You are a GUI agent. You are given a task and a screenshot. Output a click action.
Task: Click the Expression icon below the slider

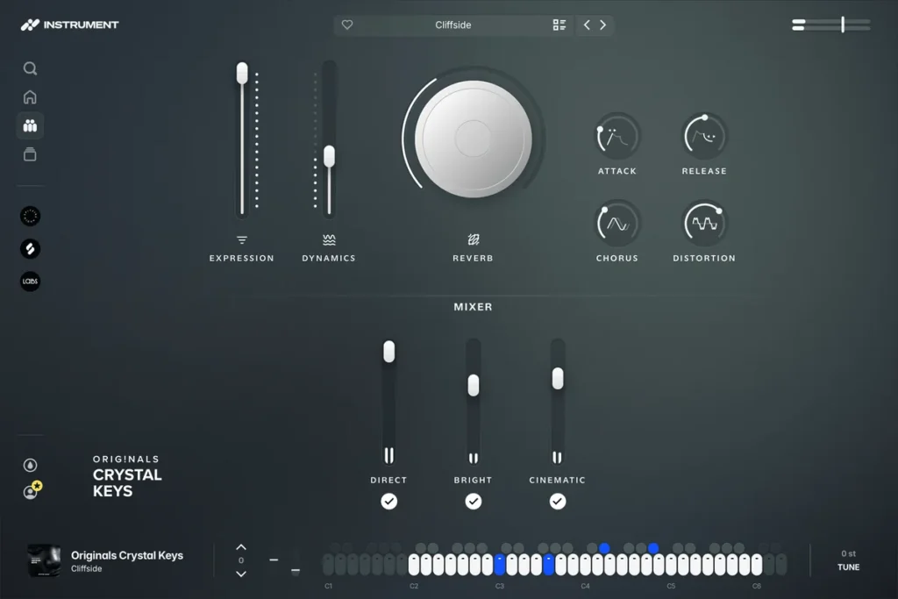[242, 239]
